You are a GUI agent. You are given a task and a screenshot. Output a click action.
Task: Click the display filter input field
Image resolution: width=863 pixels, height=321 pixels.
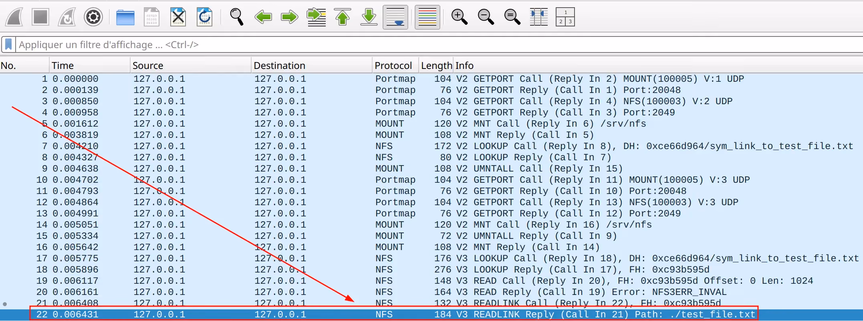(x=439, y=44)
